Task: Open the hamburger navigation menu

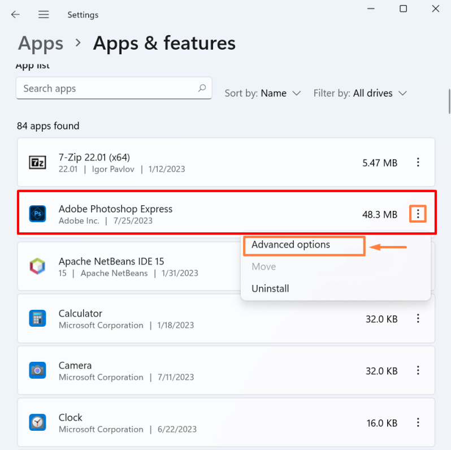Action: 43,14
